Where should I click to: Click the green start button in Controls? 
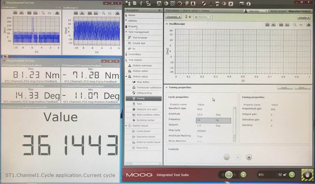[x=226, y=157]
